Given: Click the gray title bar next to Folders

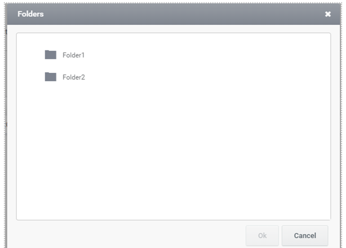Looking at the screenshot, I should tap(176, 14).
